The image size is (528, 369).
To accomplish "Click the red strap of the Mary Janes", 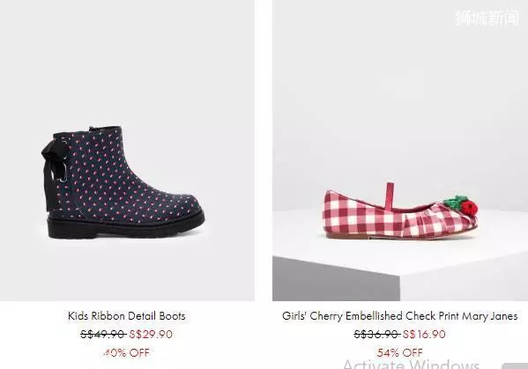I will pos(390,196).
